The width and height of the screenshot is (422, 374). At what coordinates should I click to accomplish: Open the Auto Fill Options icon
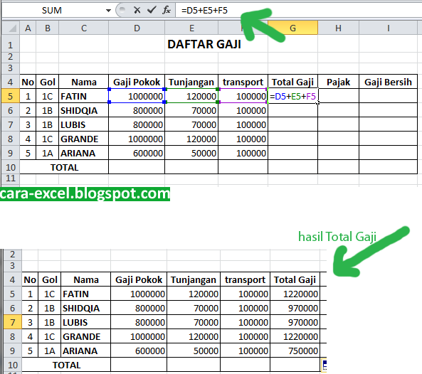[x=324, y=365]
